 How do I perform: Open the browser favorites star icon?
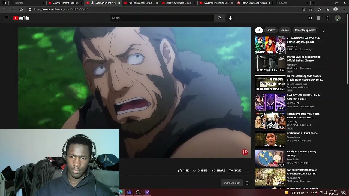(x=319, y=9)
